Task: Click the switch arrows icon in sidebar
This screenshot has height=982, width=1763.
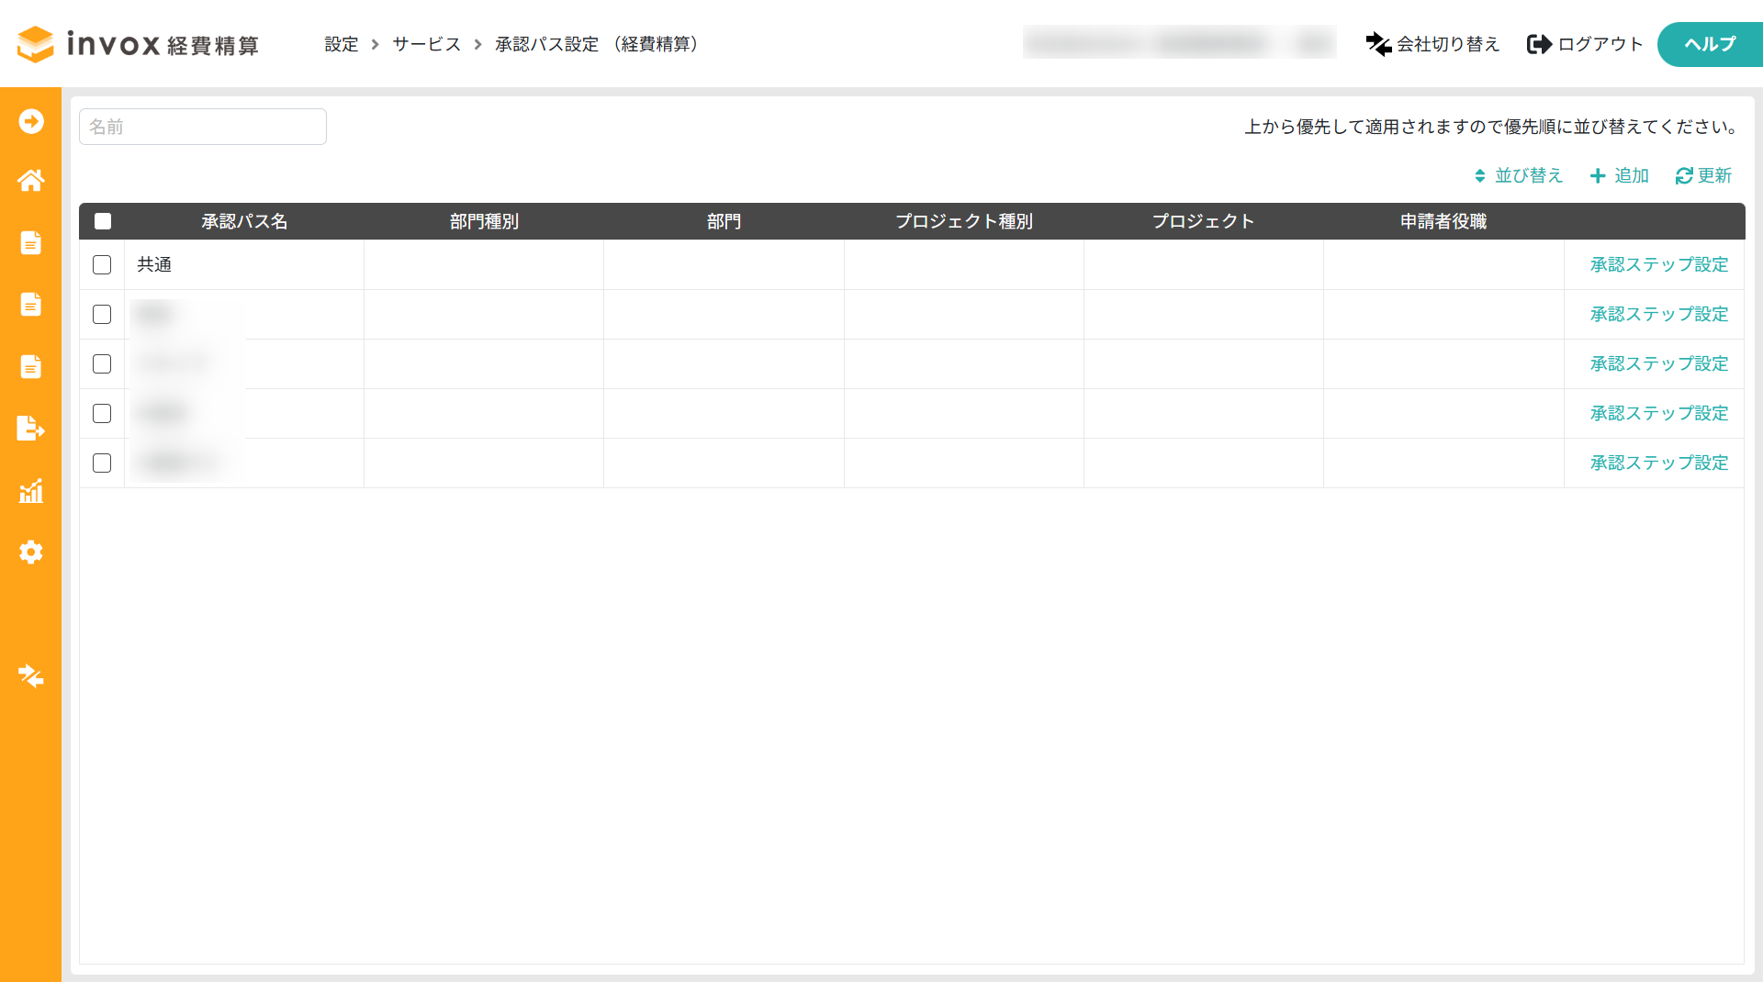Action: pos(31,676)
